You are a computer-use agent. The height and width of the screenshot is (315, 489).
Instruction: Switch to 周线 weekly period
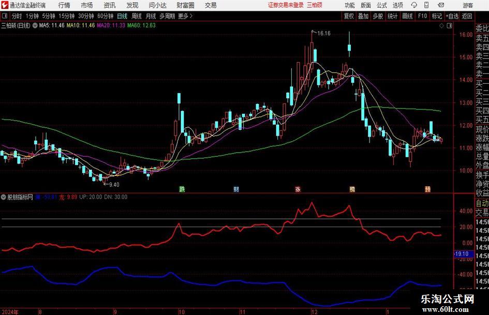(137, 16)
